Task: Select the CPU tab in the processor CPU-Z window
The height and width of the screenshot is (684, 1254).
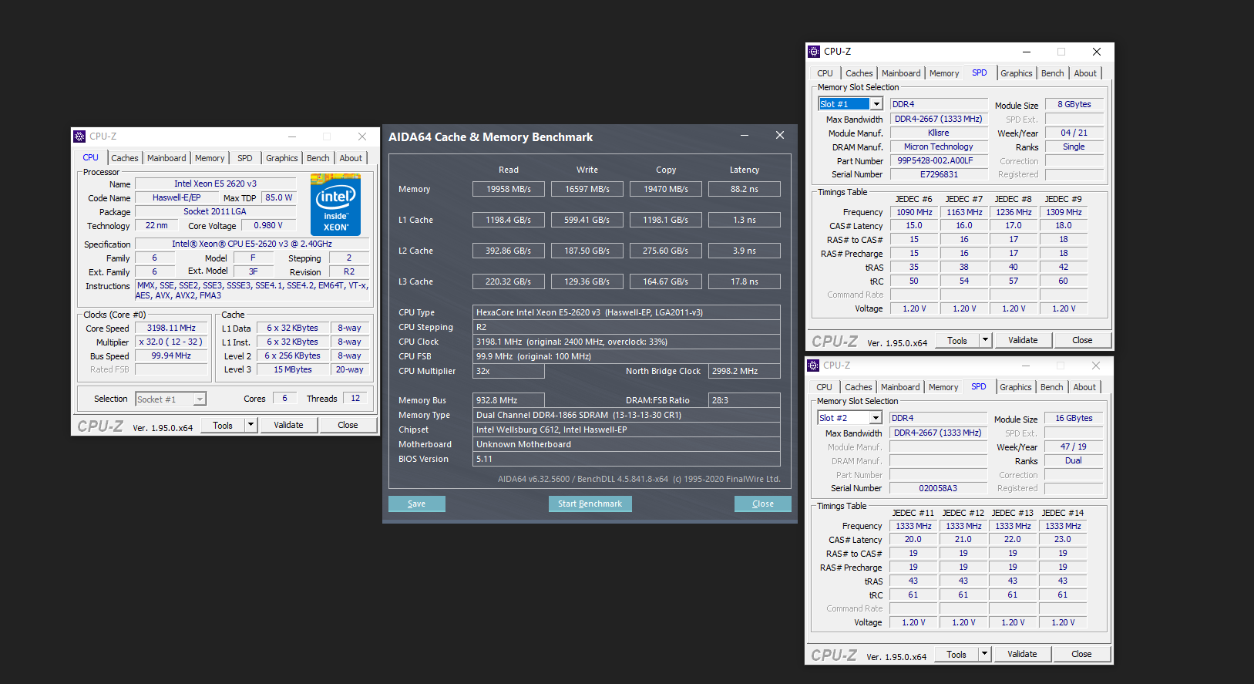Action: [x=91, y=157]
